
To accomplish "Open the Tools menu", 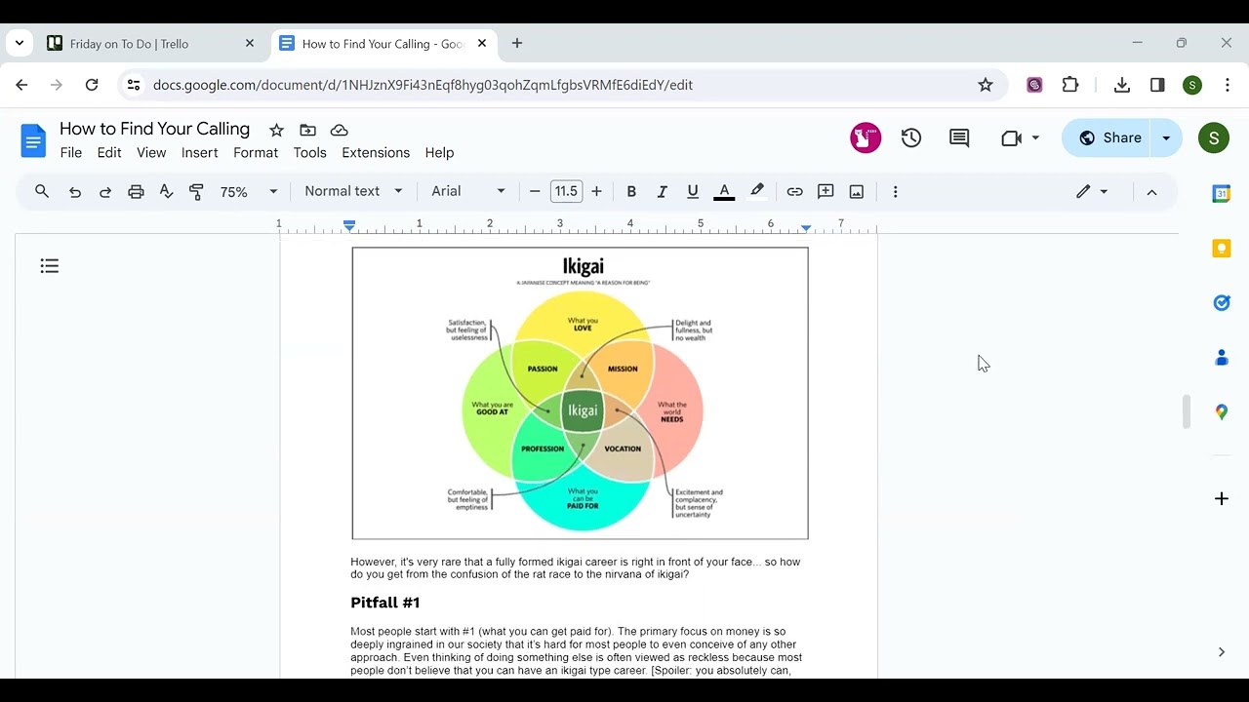I will click(309, 152).
